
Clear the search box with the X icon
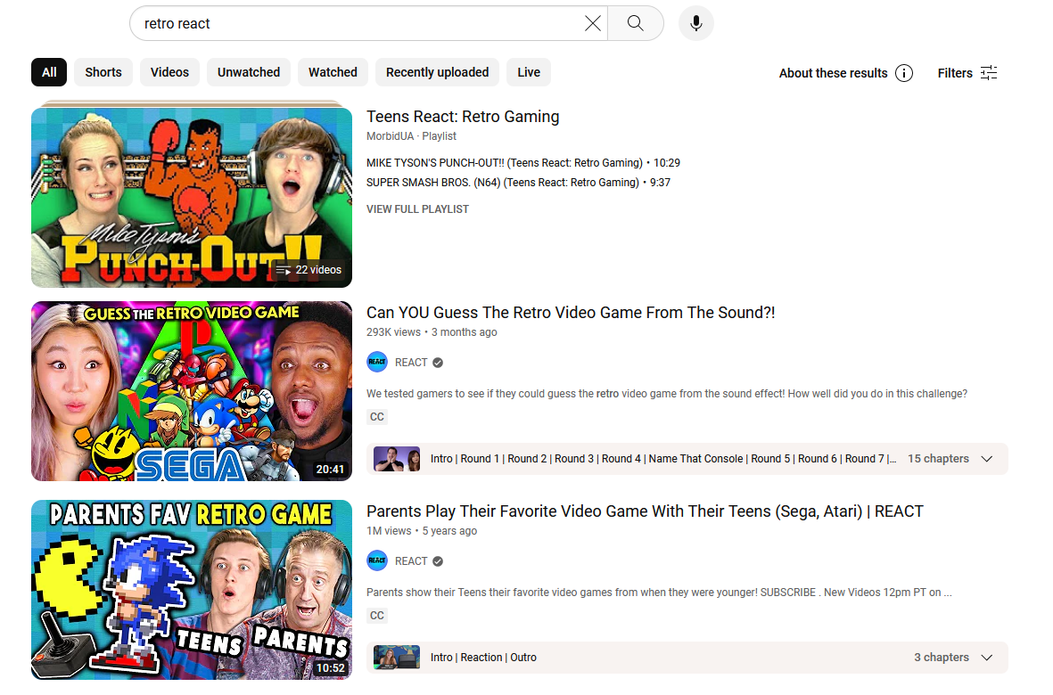592,23
